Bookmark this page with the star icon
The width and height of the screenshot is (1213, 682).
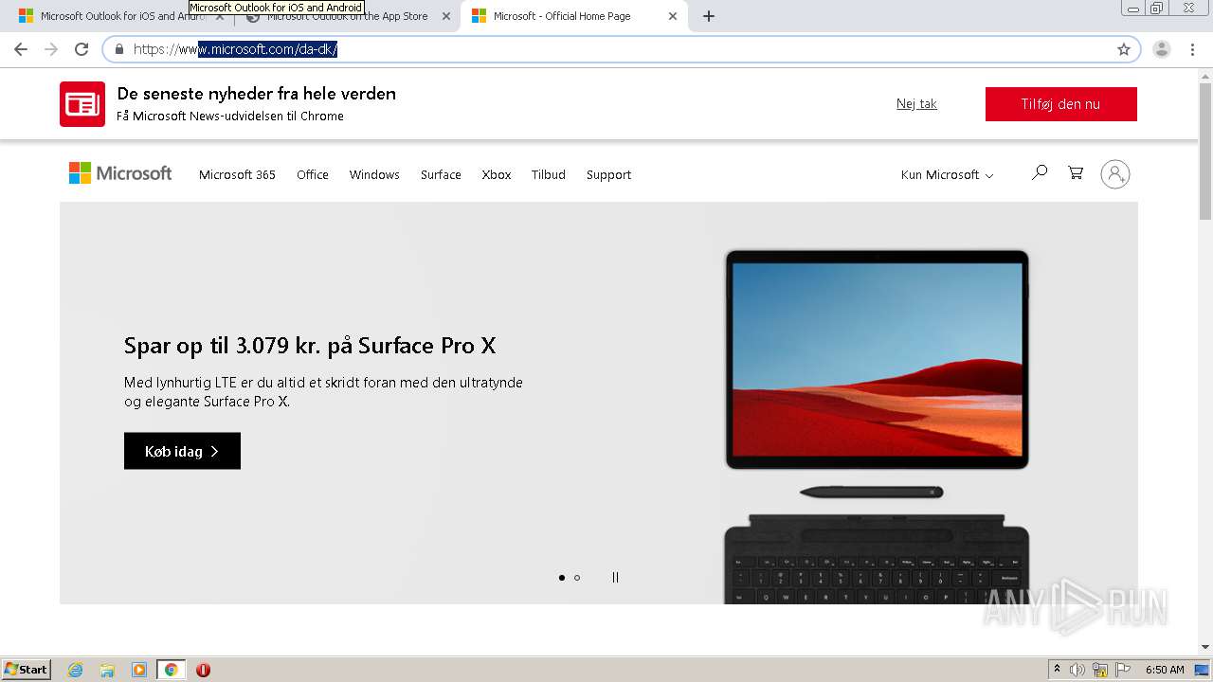(x=1124, y=49)
